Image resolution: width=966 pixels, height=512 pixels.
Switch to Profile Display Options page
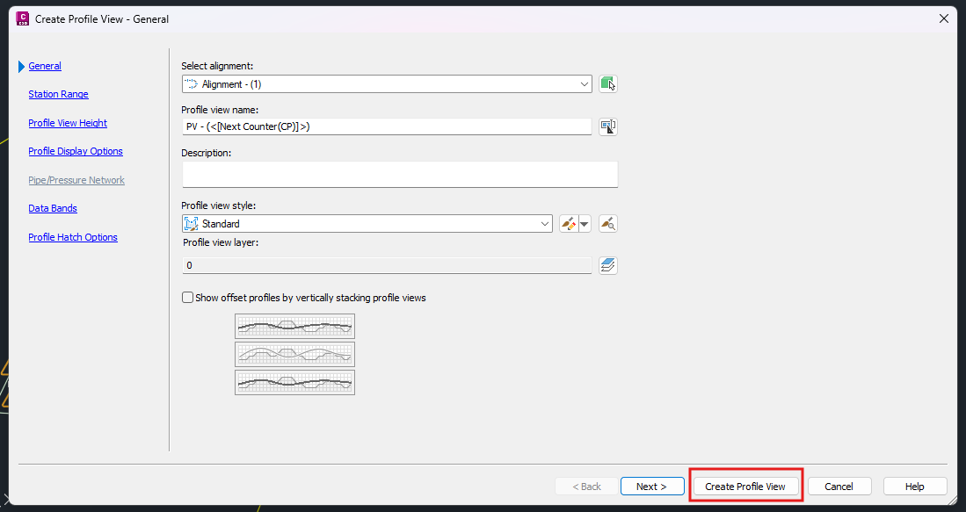click(x=76, y=151)
